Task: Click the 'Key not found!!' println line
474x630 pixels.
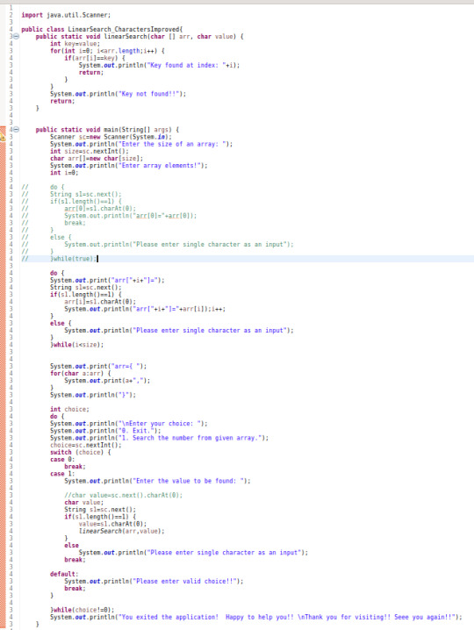Action: point(118,94)
